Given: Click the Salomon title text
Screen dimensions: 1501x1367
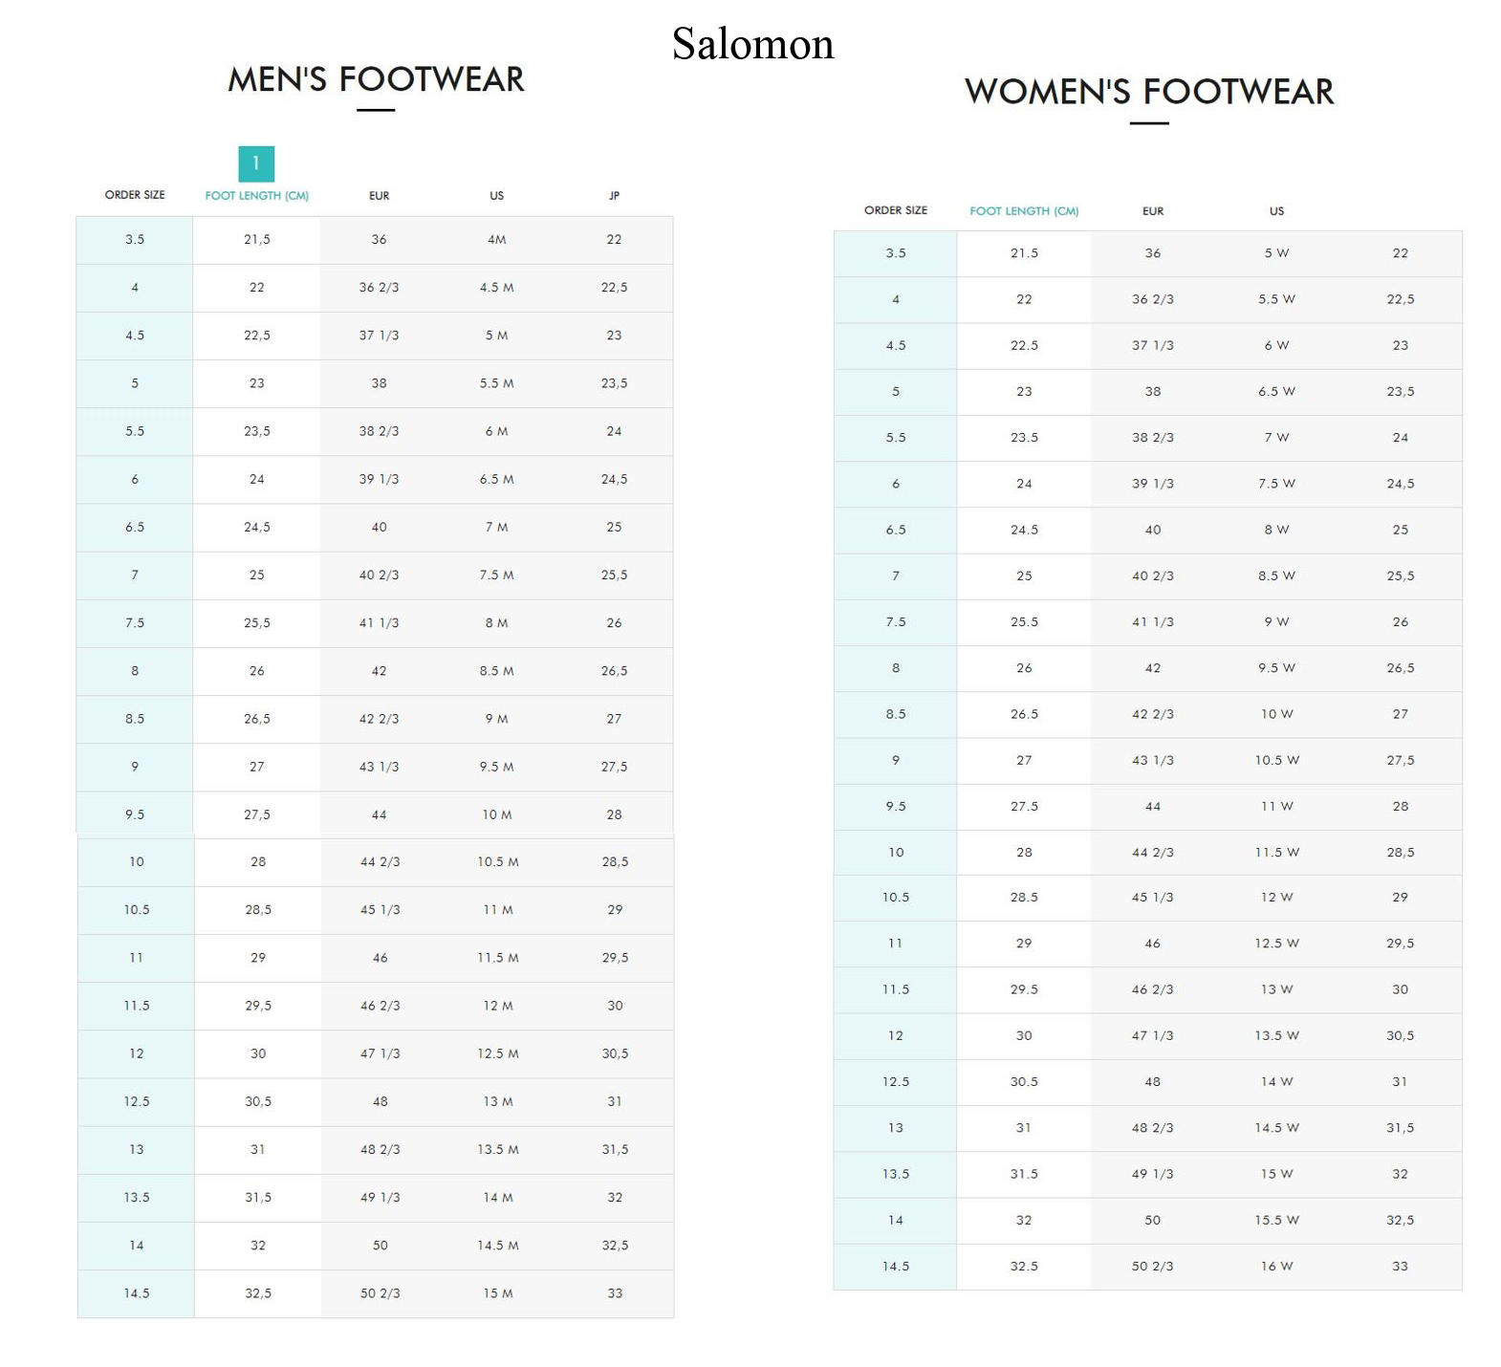Looking at the screenshot, I should point(752,44).
